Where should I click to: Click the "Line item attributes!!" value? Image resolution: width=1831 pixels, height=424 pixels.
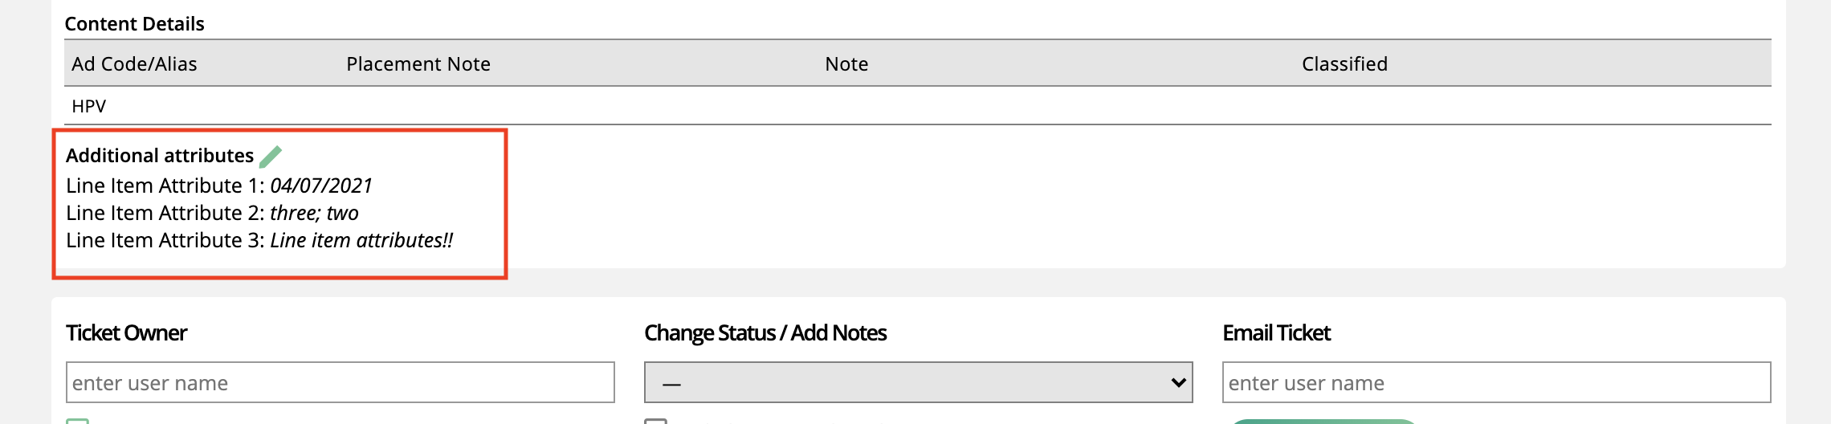pyautogui.click(x=361, y=240)
